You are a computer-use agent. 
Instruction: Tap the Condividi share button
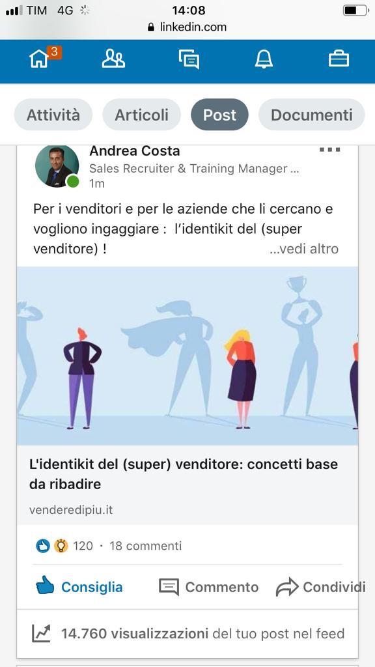320,587
